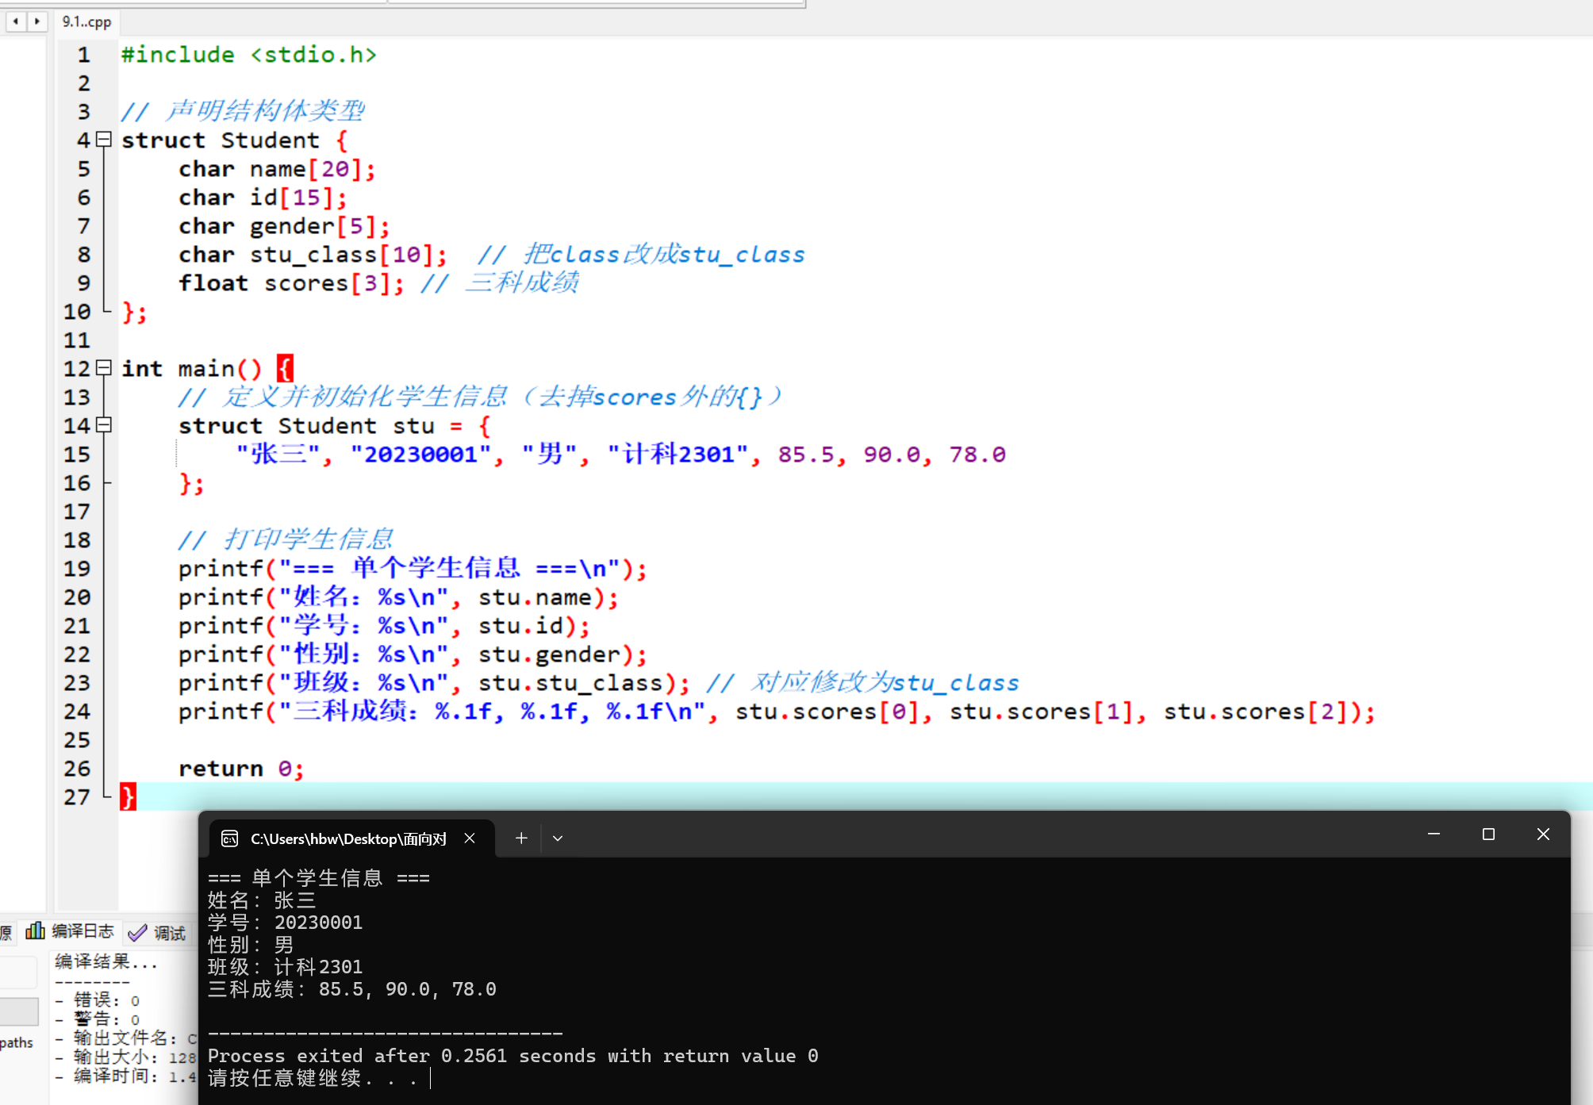
Task: Click line number 19 in the gutter
Action: pos(77,569)
